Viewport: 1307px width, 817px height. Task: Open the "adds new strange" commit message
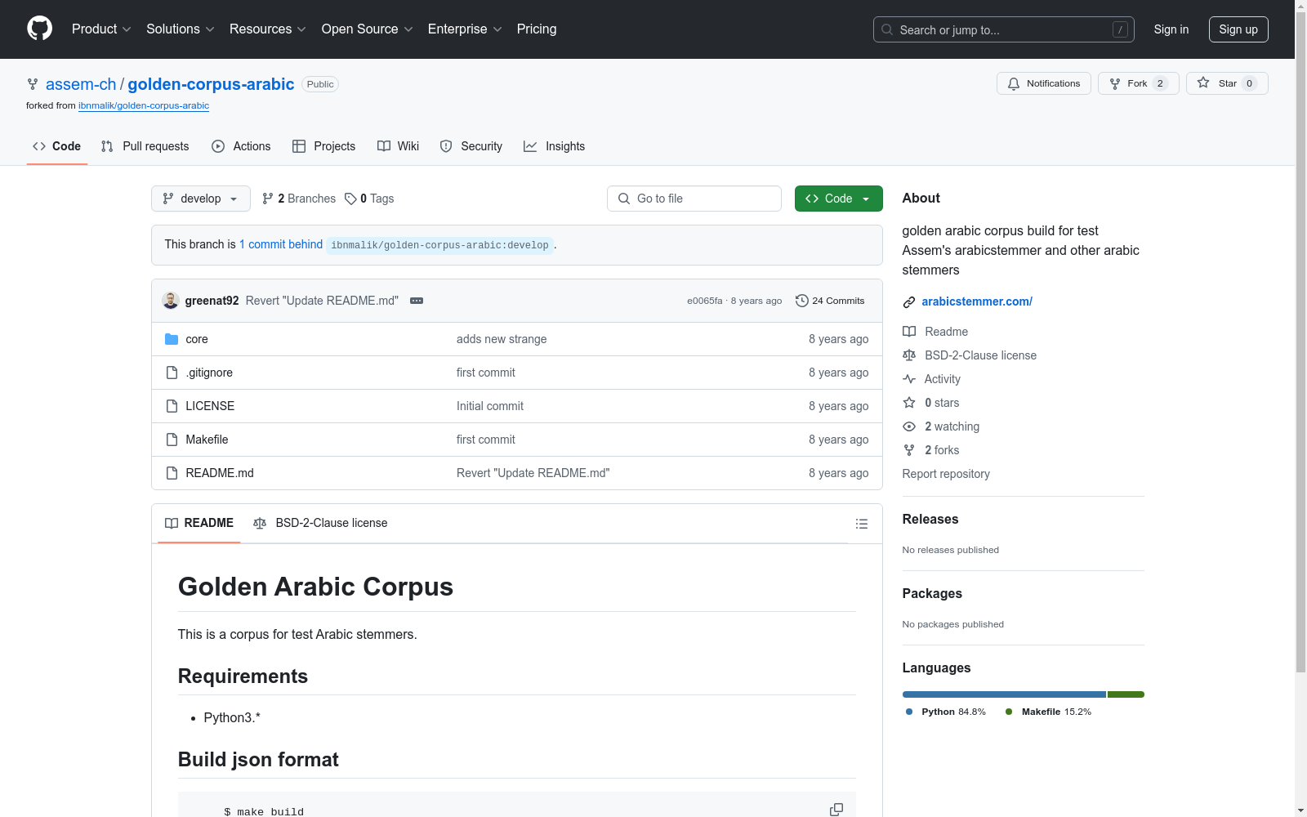[x=502, y=339]
